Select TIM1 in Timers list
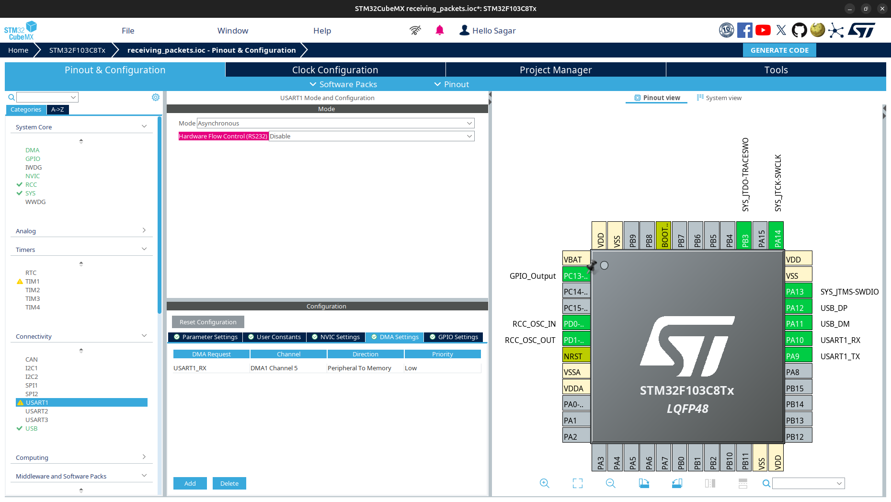Image resolution: width=891 pixels, height=502 pixels. tap(33, 281)
